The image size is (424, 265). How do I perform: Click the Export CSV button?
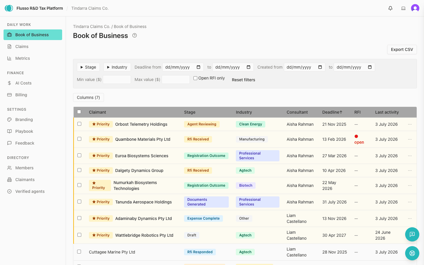pos(402,49)
